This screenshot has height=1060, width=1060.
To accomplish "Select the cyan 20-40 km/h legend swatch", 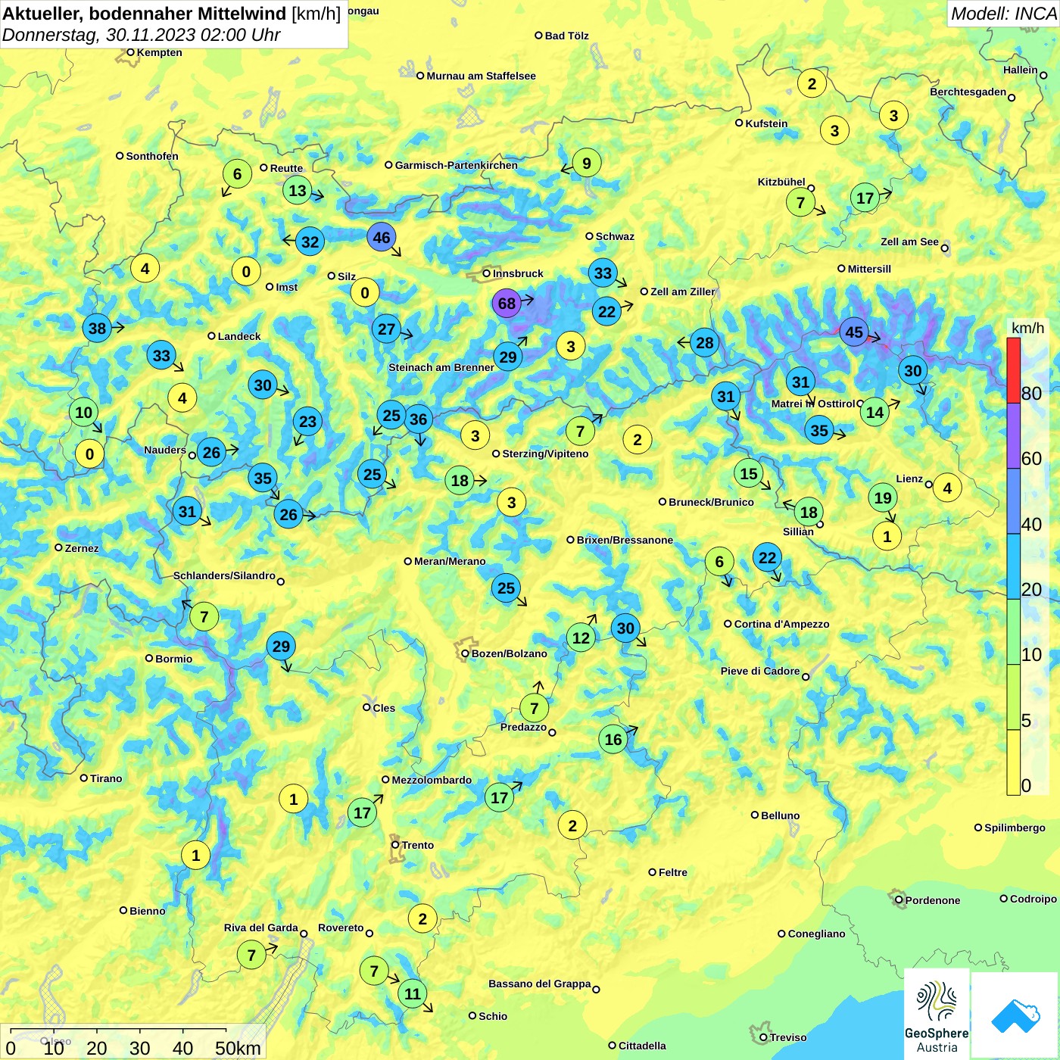I will 1013,566.
